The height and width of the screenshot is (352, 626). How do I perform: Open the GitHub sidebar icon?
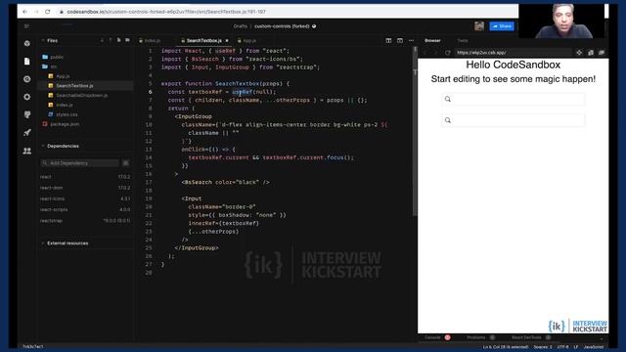click(27, 115)
